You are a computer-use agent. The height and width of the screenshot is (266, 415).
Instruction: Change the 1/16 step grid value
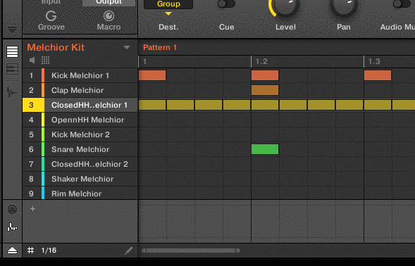point(49,251)
